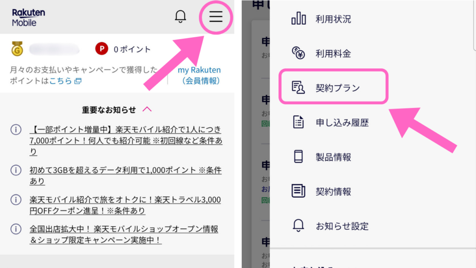Open the 3GB data usage 1,000ポイント notice
476x268 pixels.
point(126,175)
